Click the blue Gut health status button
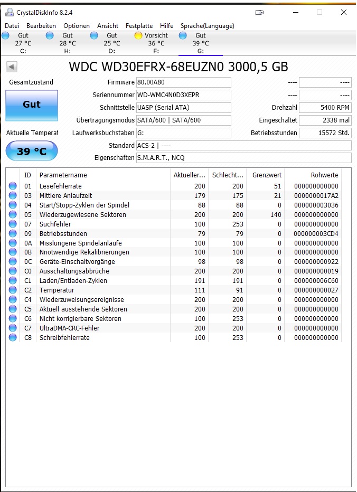Viewport: 357px width, 492px height. (x=32, y=106)
